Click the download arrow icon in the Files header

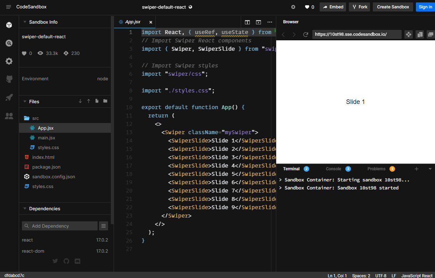(80, 101)
